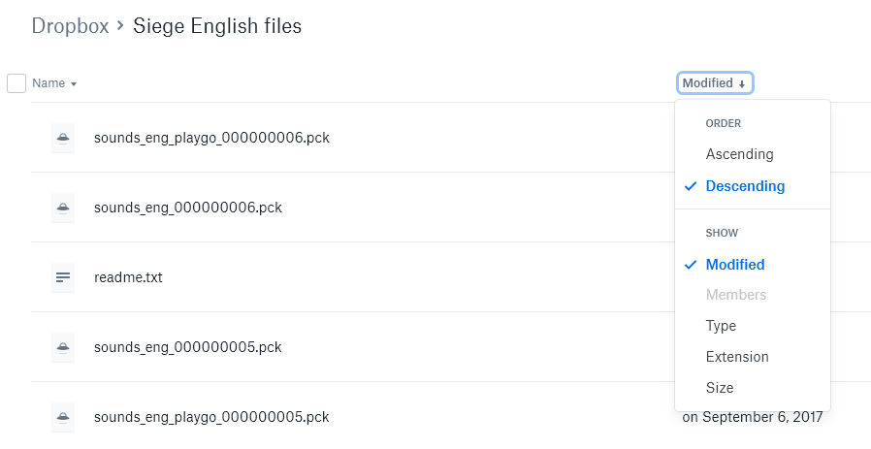Select Descending sort order
The image size is (871, 449).
pos(745,186)
